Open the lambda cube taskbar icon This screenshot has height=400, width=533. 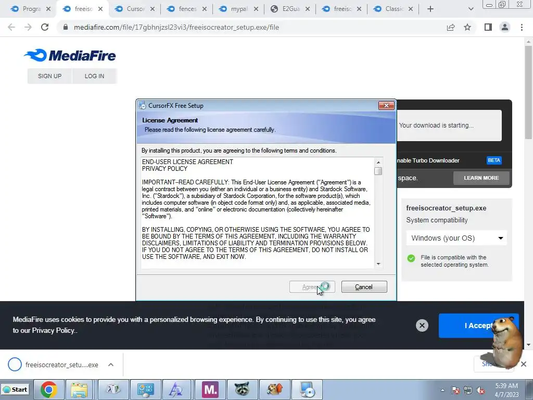pos(113,390)
